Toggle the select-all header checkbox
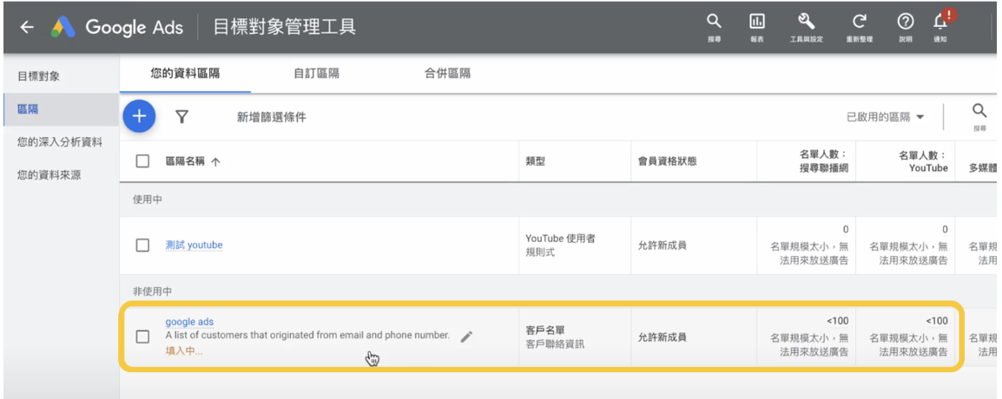1002x399 pixels. [x=142, y=160]
